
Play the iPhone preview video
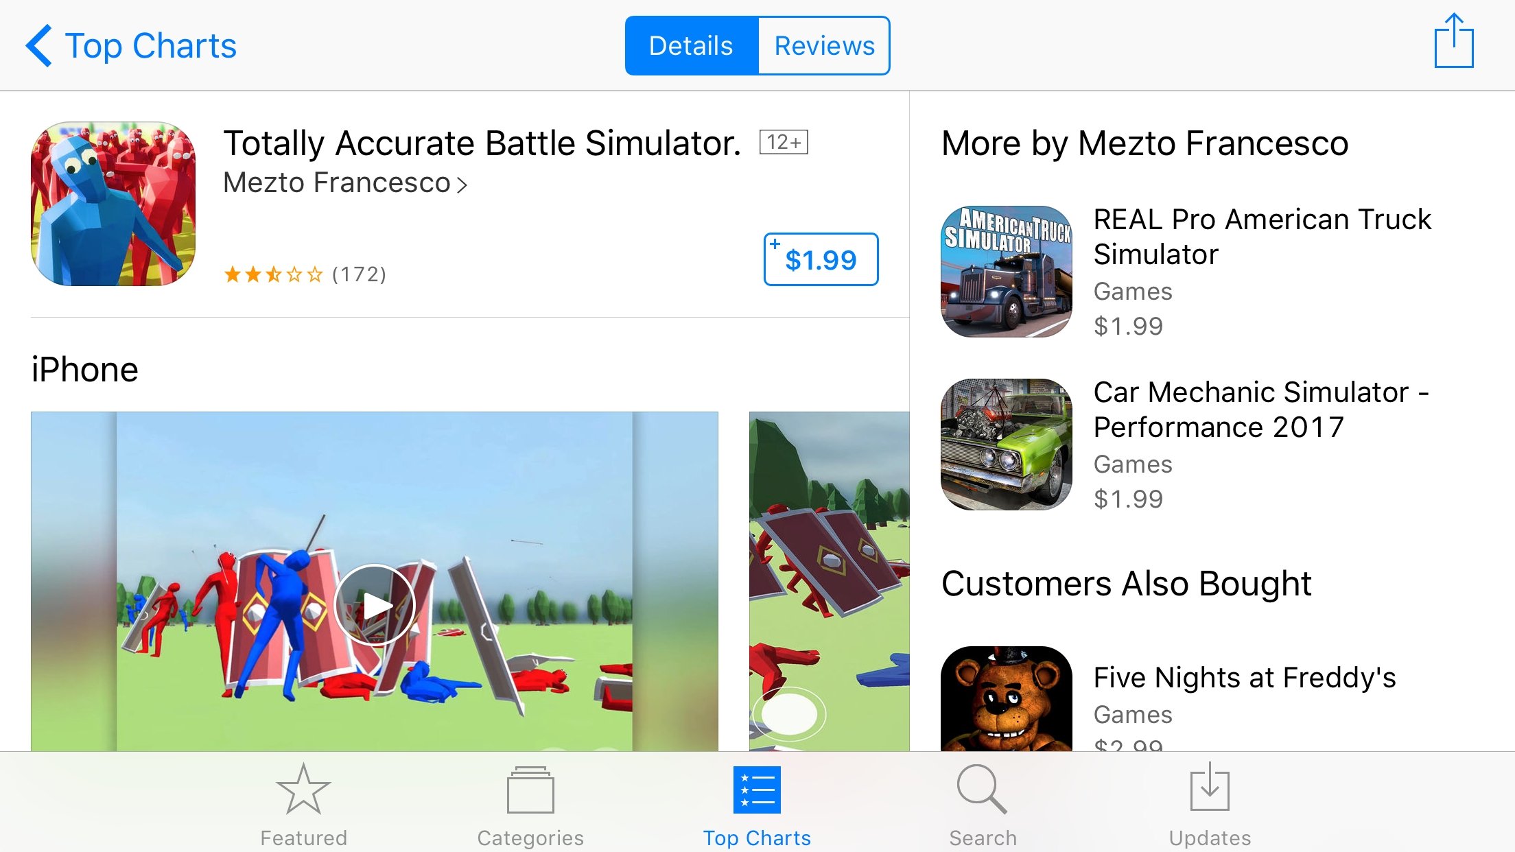click(x=375, y=605)
